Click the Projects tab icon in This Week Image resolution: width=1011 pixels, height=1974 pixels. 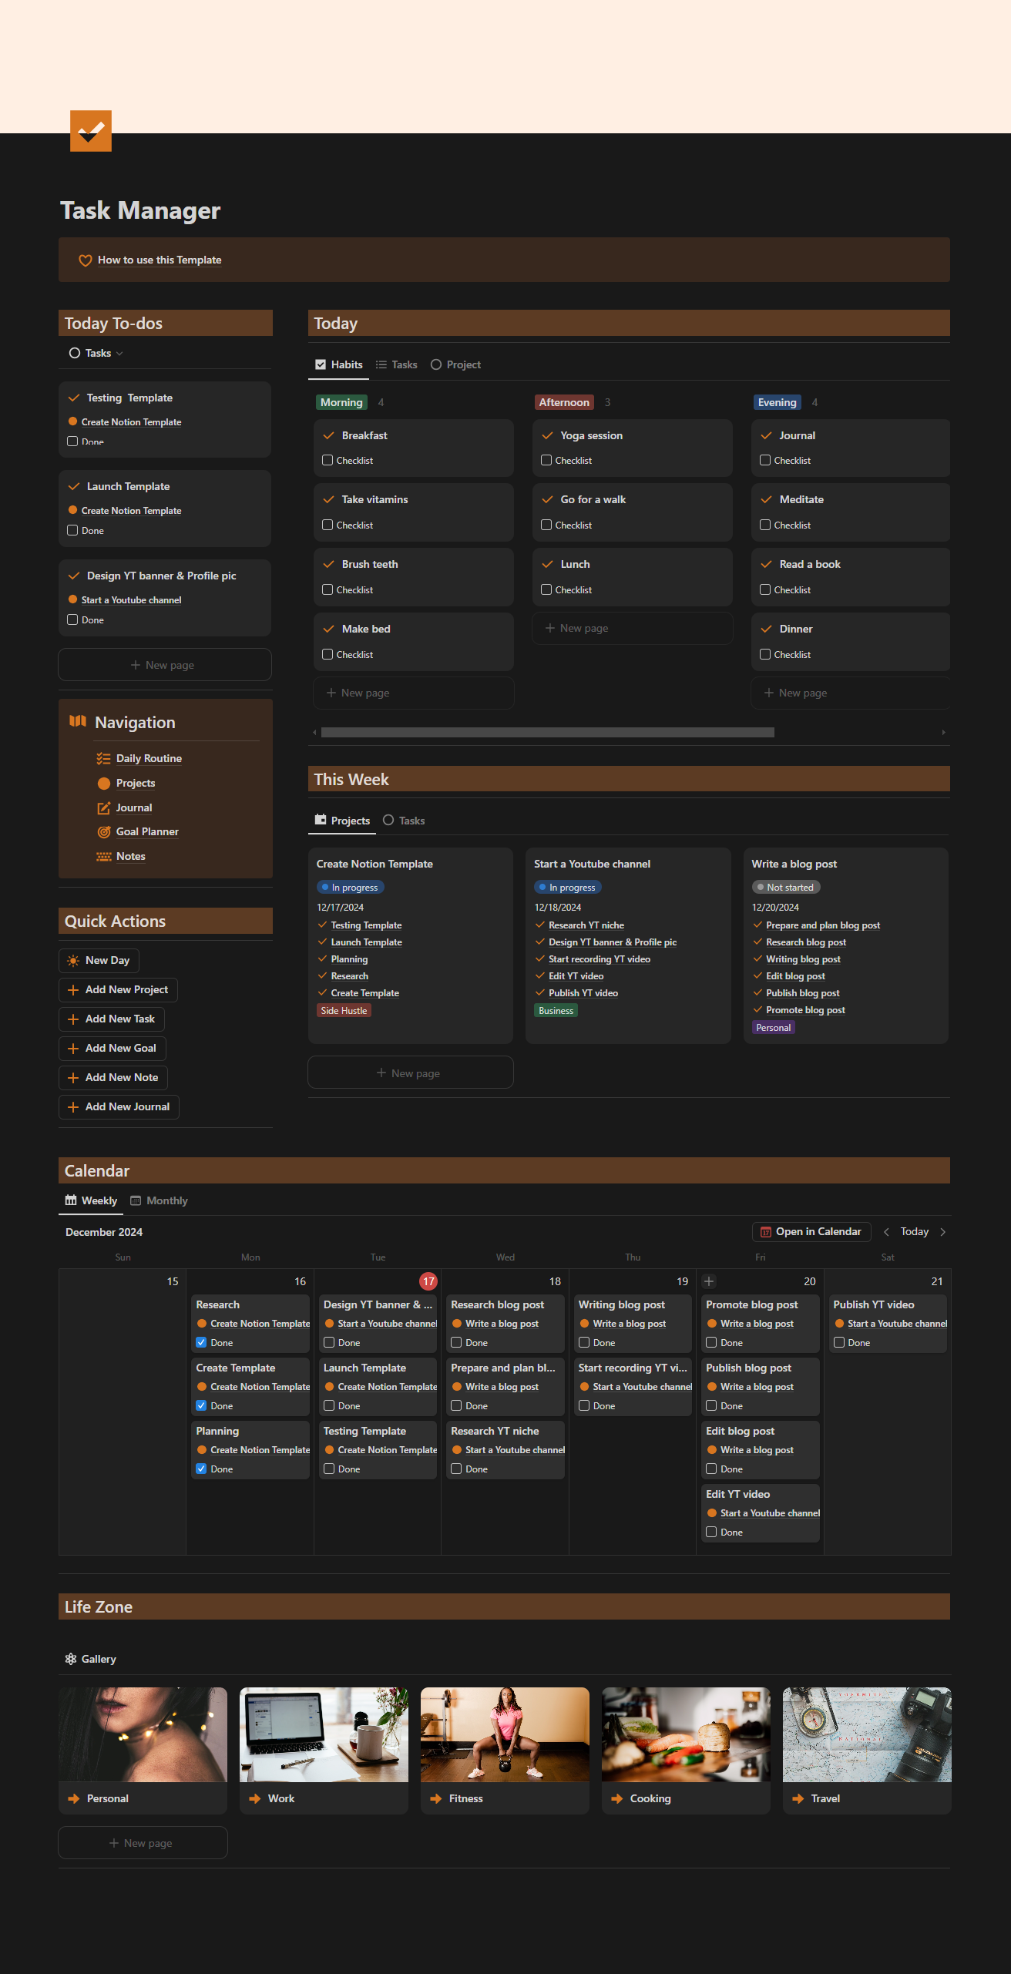pos(321,821)
